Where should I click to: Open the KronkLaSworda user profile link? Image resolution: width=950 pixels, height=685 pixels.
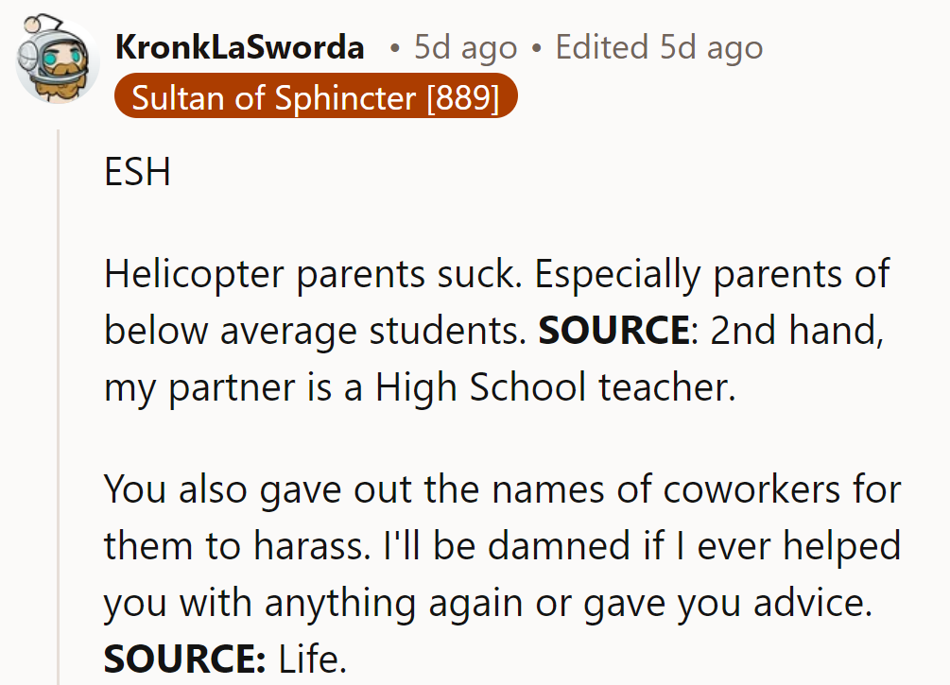239,47
